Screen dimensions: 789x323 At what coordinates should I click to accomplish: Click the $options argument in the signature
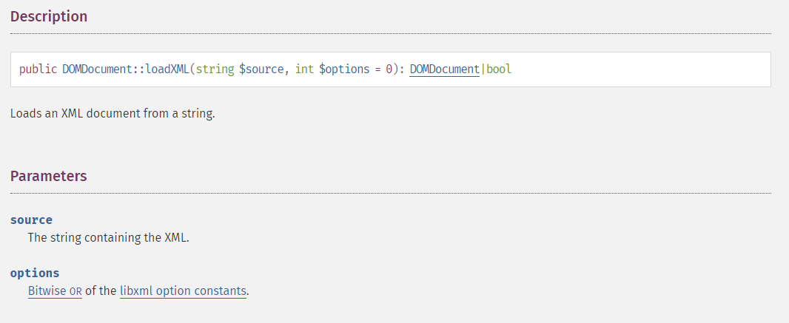(344, 69)
